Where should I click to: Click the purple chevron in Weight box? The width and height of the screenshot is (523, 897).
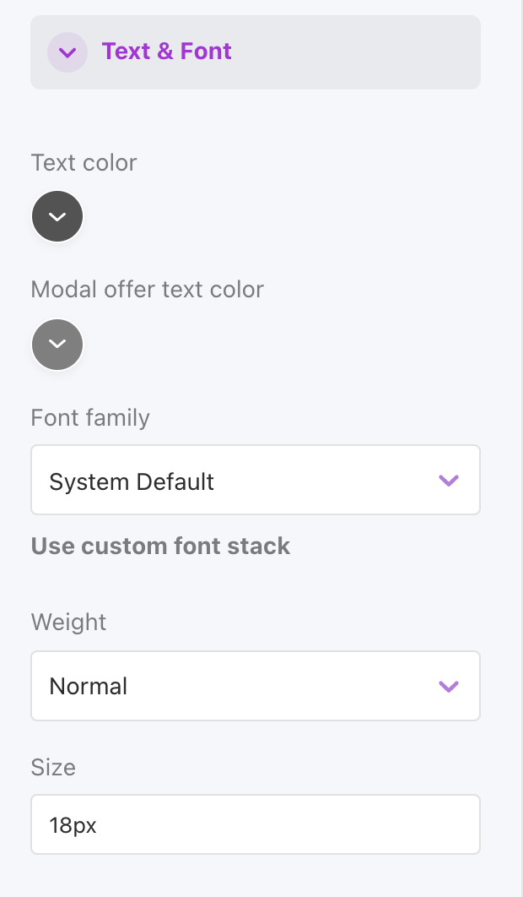(x=448, y=686)
